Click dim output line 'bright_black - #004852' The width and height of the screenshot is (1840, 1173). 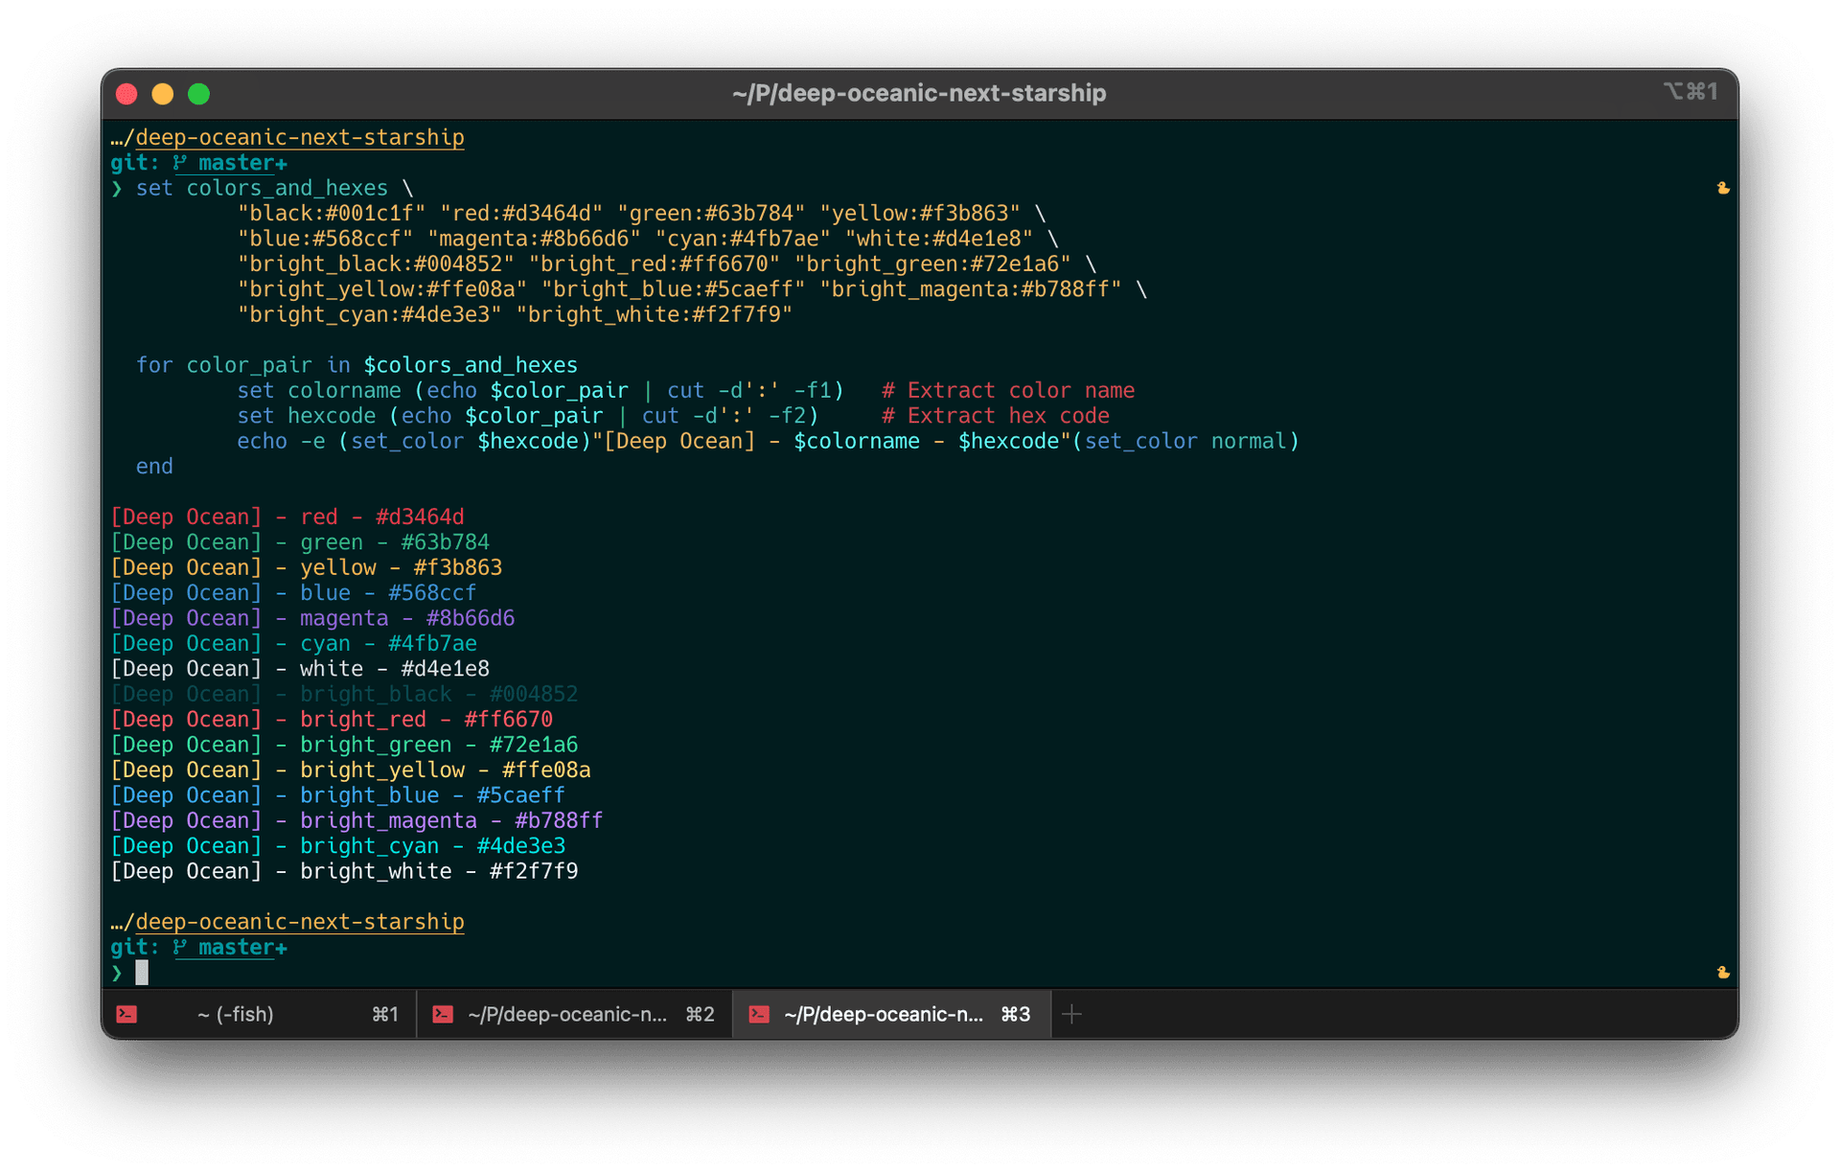coord(344,694)
